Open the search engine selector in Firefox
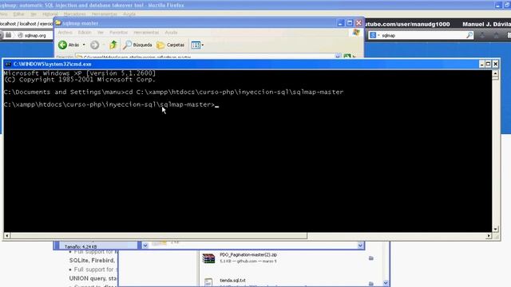 [x=374, y=35]
